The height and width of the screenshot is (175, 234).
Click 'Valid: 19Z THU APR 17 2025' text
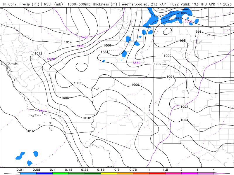(206, 4)
